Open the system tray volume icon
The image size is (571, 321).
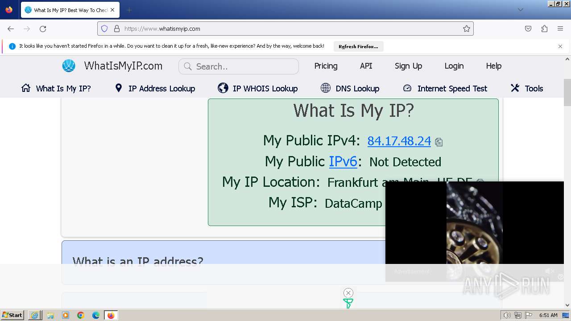(507, 315)
